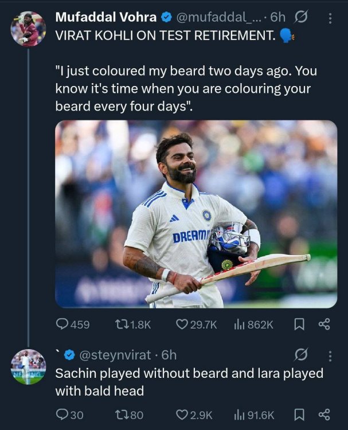This screenshot has height=430, width=348.
Task: Open Mufaddal Vohra's profile name
Action: click(106, 17)
